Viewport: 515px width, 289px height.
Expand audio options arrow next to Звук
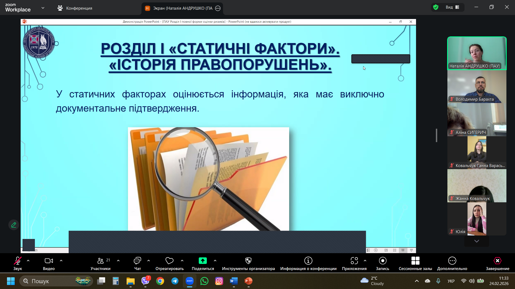pos(28,260)
